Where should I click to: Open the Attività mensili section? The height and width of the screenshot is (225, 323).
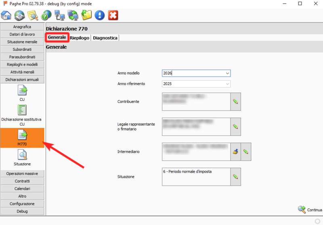pos(22,72)
